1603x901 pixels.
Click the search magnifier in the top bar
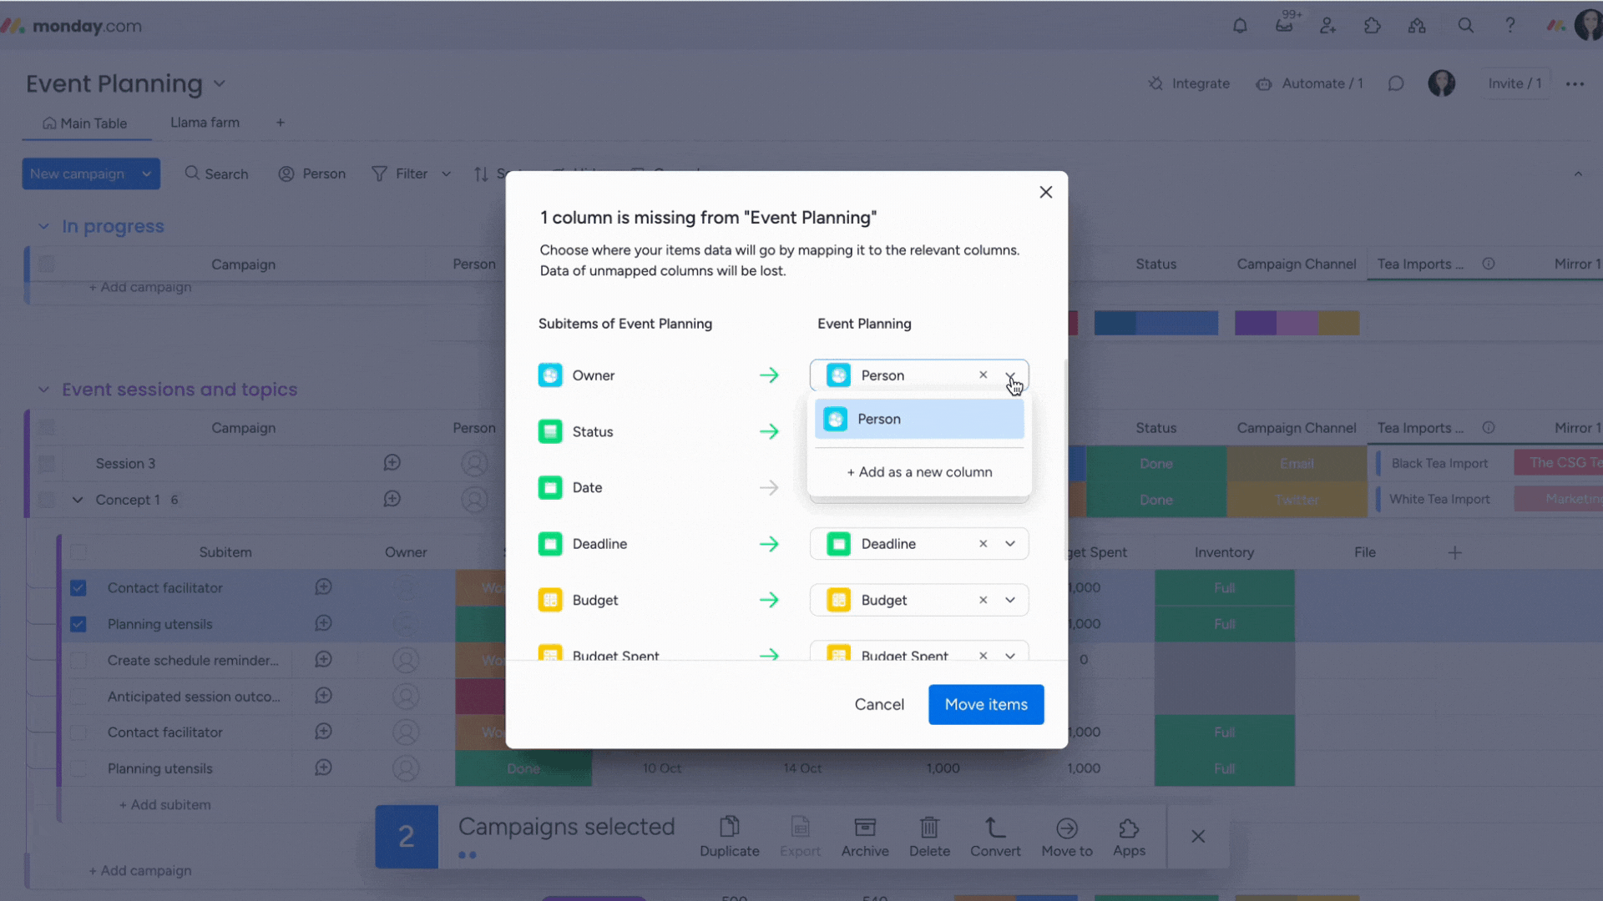[x=1465, y=26]
